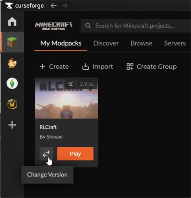The image size is (191, 198).
Task: Play the RLCraft modpack
Action: coord(75,154)
